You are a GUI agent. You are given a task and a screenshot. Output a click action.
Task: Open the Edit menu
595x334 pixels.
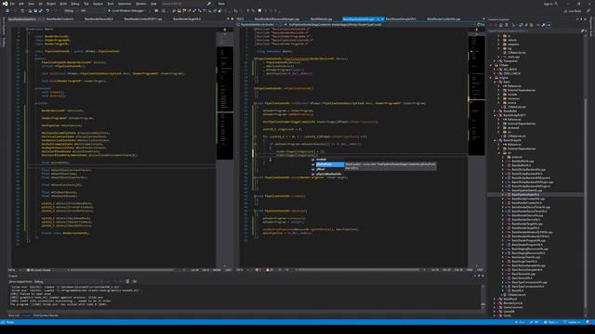(x=21, y=4)
